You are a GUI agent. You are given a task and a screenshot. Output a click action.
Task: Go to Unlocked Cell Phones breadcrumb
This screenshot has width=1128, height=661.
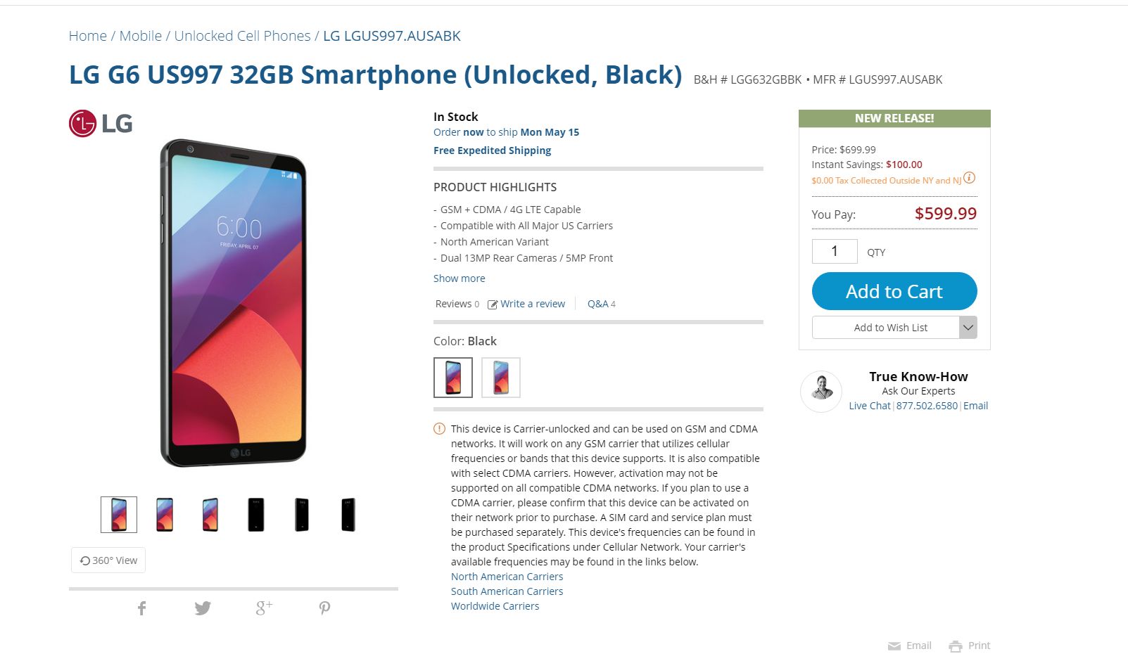[x=242, y=36]
